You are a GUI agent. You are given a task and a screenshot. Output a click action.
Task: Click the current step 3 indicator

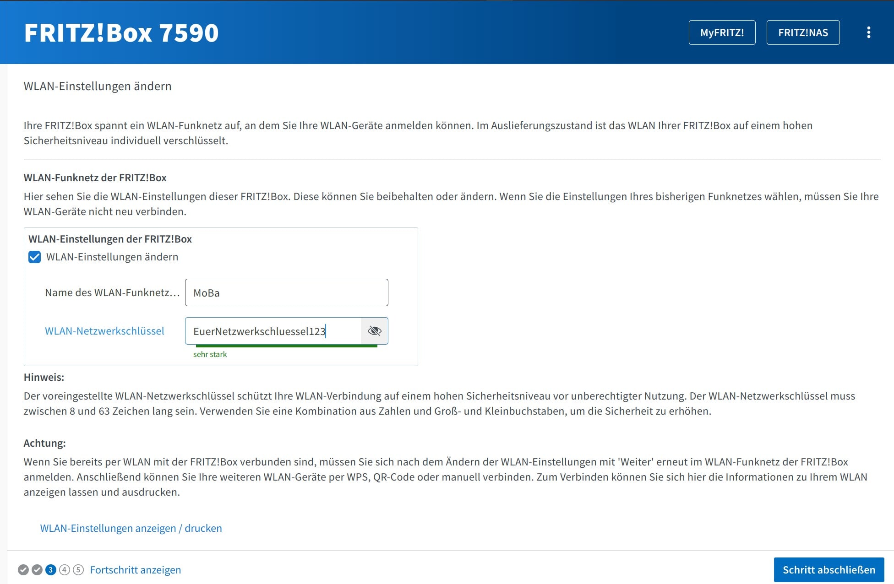coord(51,570)
